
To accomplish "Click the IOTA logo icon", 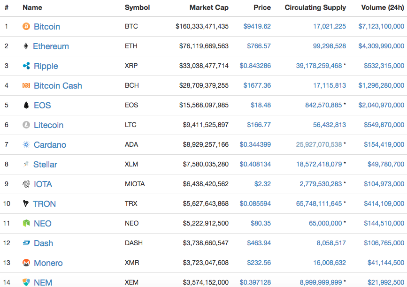I will pyautogui.click(x=26, y=184).
